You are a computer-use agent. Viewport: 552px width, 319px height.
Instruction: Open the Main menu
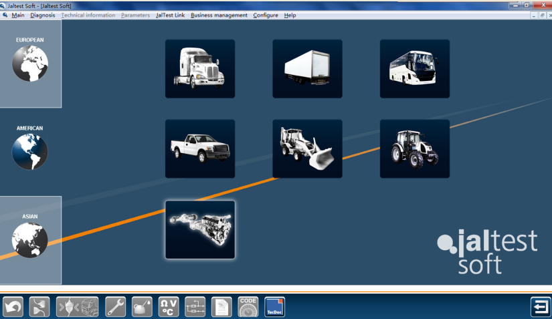pyautogui.click(x=18, y=15)
